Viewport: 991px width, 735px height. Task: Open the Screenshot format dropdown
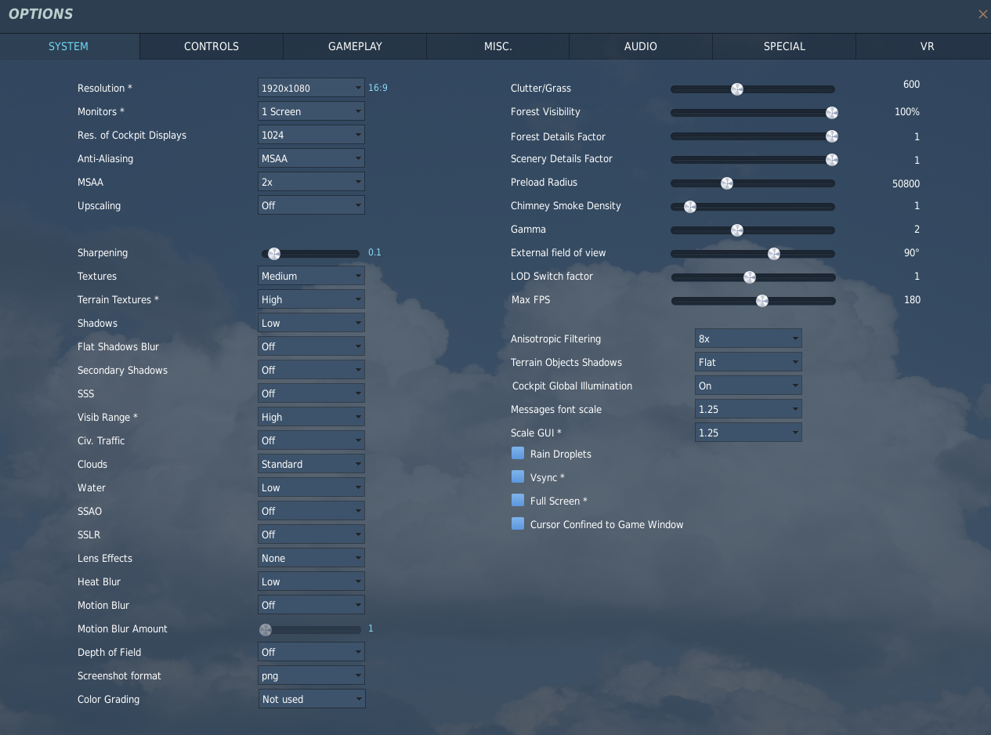click(311, 675)
